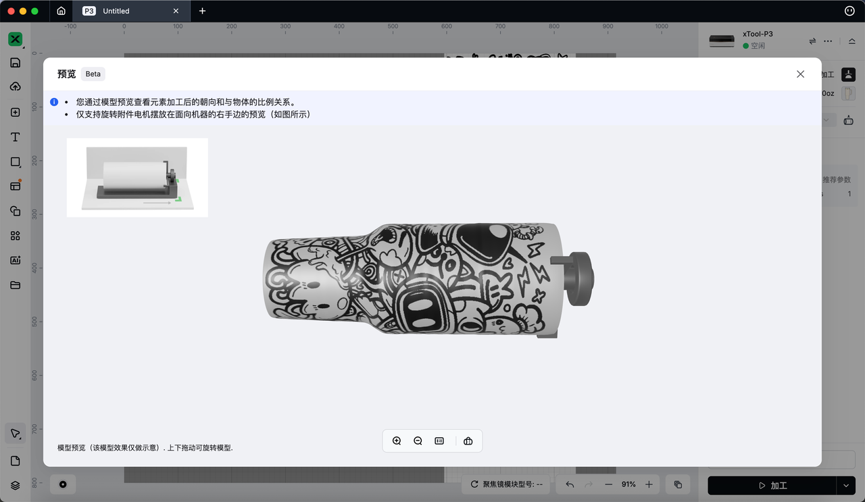Open a new tab with plus button
Viewport: 865px width, 502px height.
202,11
